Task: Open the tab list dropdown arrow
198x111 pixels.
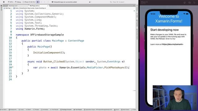Action: coord(134,6)
